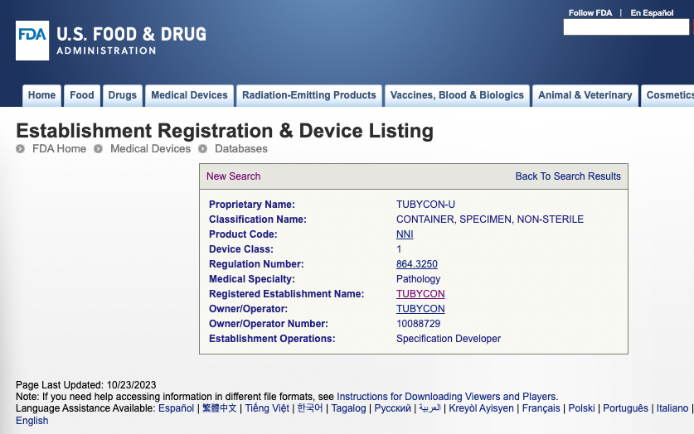Open the Drugs tab

pos(122,95)
